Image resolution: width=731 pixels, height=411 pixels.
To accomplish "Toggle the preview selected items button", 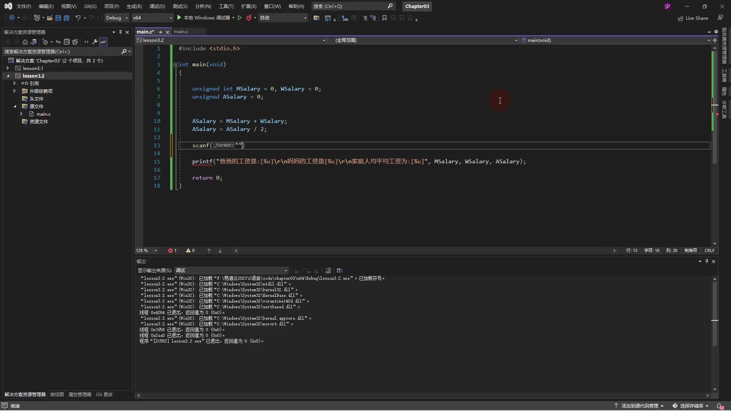I will [103, 42].
